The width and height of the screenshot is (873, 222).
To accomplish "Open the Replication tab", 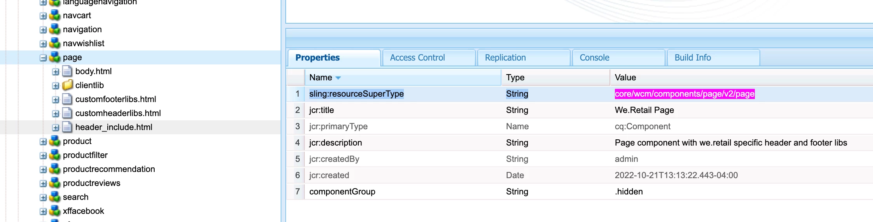I will 505,58.
